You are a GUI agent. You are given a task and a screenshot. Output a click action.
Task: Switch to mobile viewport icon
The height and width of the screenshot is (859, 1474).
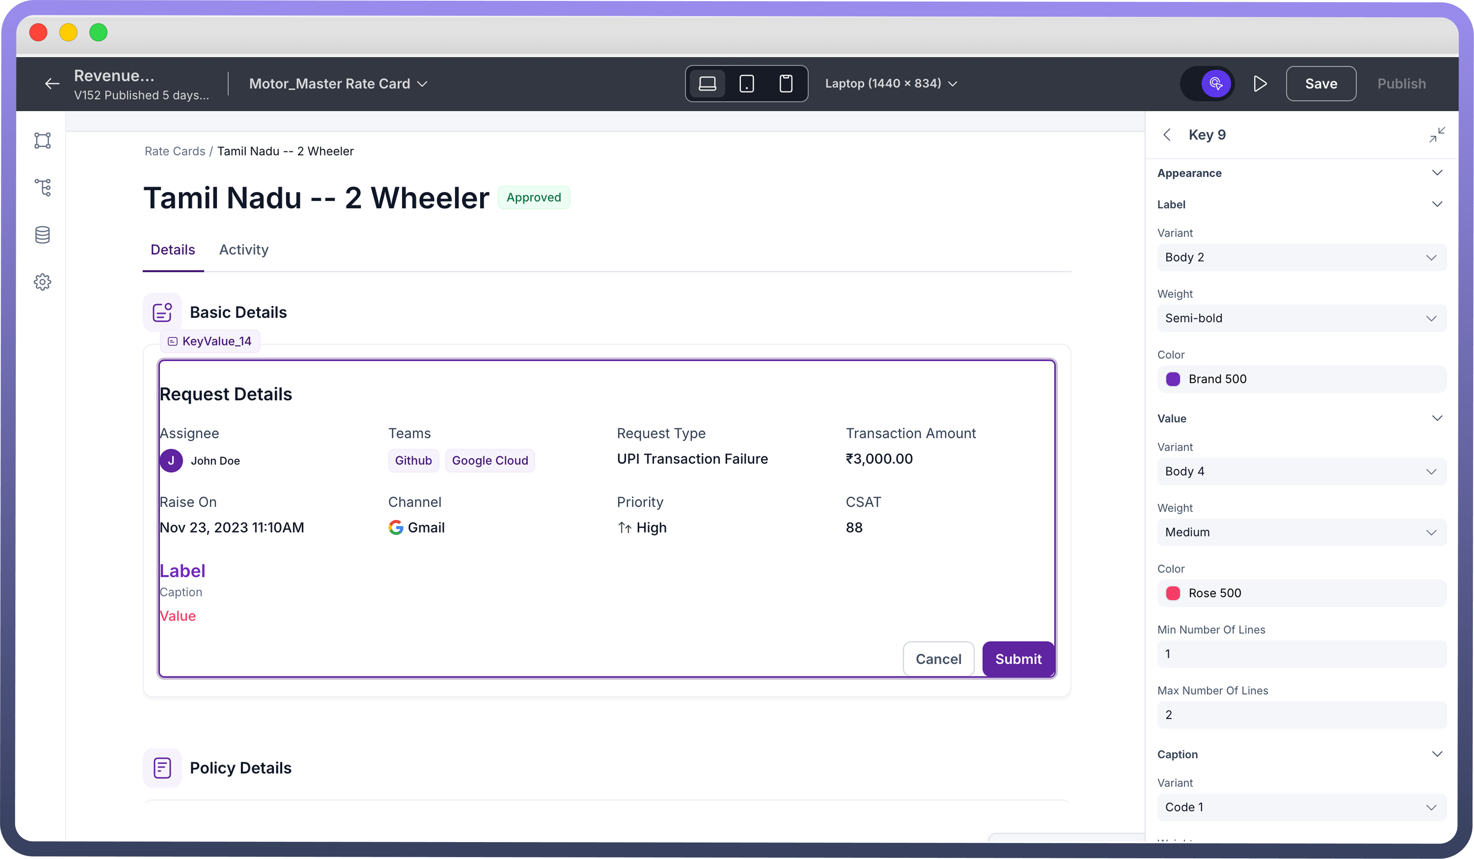(x=785, y=84)
